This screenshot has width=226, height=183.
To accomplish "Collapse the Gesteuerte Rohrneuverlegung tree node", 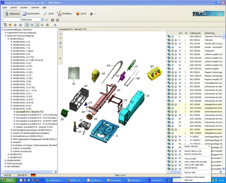I will tap(5, 36).
